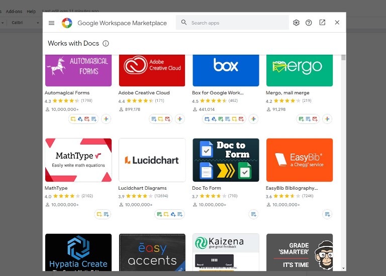386x276 pixels.
Task: Open the hamburger main menu
Action: tap(51, 23)
